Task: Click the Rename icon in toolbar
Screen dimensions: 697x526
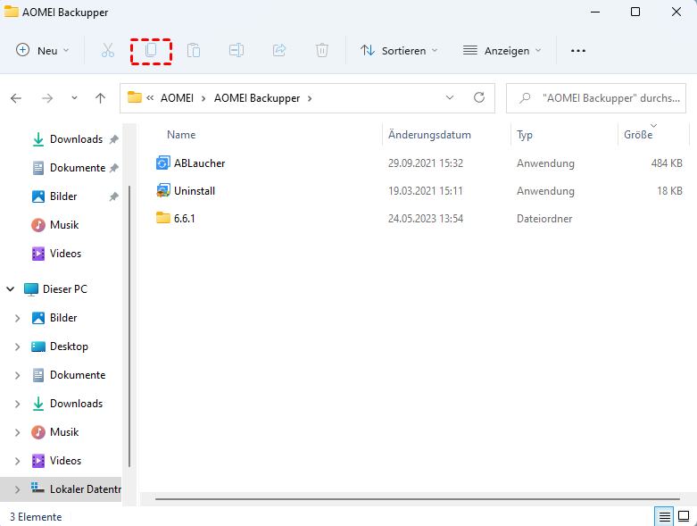Action: pyautogui.click(x=236, y=50)
